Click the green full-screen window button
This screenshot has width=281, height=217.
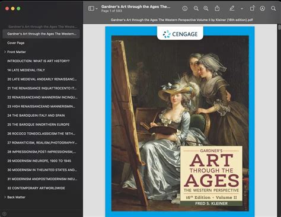[18, 8]
